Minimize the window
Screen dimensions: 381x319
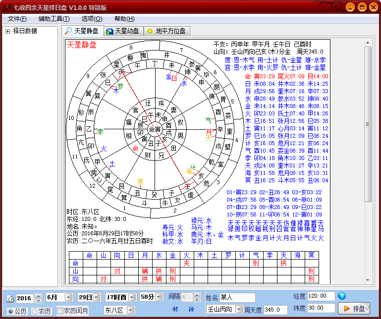[350, 7]
